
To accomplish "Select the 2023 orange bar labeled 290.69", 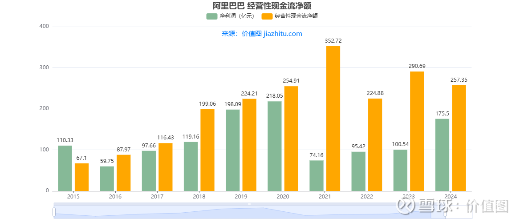I will point(417,131).
